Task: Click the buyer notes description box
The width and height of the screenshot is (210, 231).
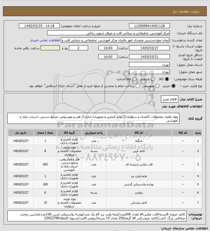Action: tap(97, 216)
